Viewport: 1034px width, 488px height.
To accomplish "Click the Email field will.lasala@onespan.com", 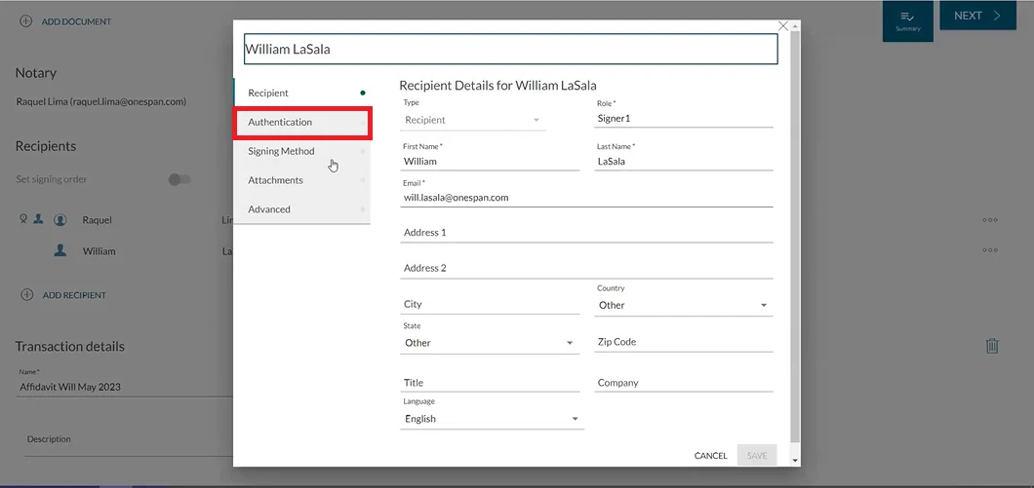I will pos(586,198).
